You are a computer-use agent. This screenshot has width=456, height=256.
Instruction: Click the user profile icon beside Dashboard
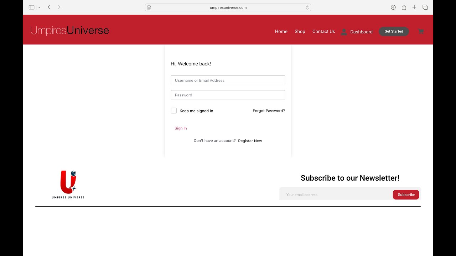point(344,32)
